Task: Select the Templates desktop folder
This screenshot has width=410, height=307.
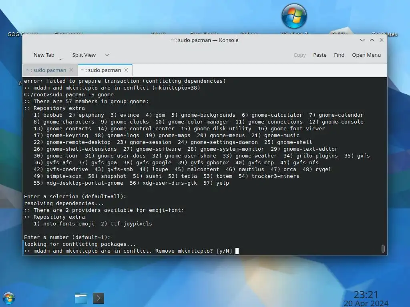Action: [x=384, y=34]
